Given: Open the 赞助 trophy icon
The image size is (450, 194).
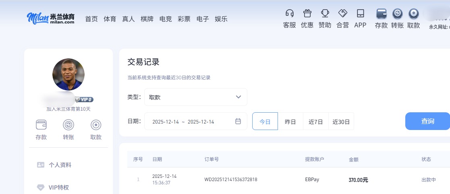Looking at the screenshot, I should pyautogui.click(x=325, y=13).
